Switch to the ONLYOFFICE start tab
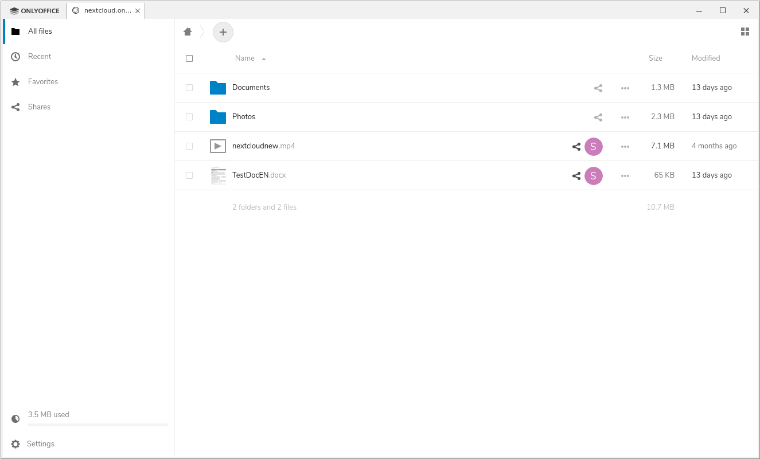The image size is (760, 459). (x=33, y=10)
